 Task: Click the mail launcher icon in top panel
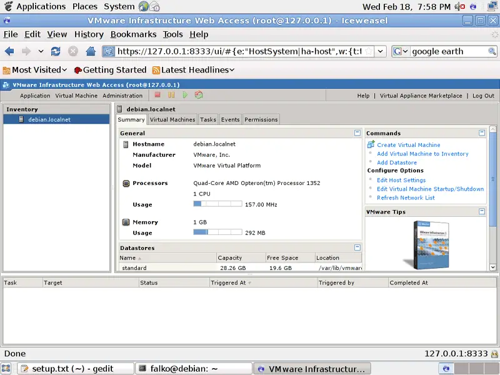(x=154, y=6)
